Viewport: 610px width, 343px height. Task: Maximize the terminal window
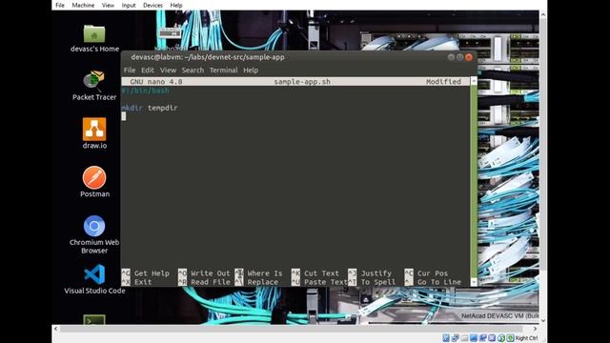459,57
